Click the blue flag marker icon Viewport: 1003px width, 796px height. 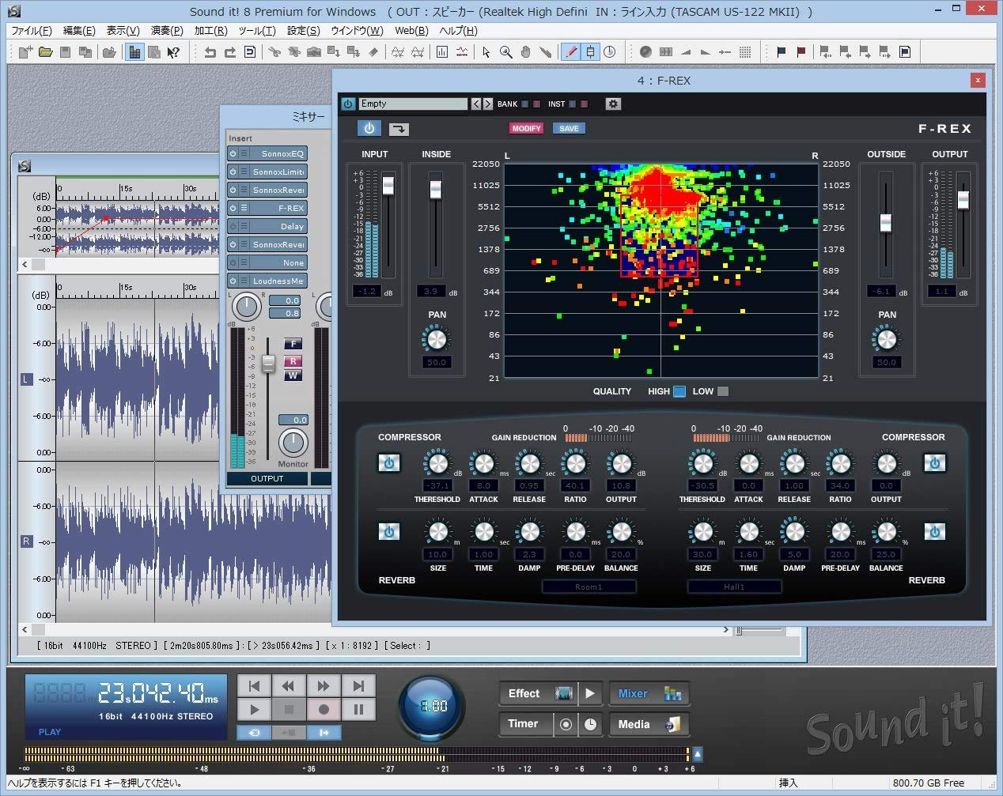[x=782, y=52]
